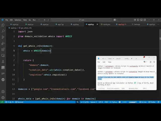Click the command center search box

point(81,20)
